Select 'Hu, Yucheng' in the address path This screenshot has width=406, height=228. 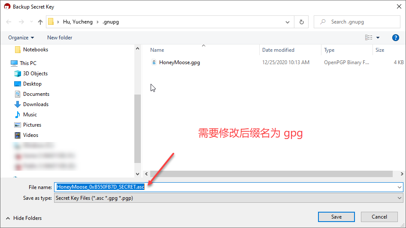(78, 22)
